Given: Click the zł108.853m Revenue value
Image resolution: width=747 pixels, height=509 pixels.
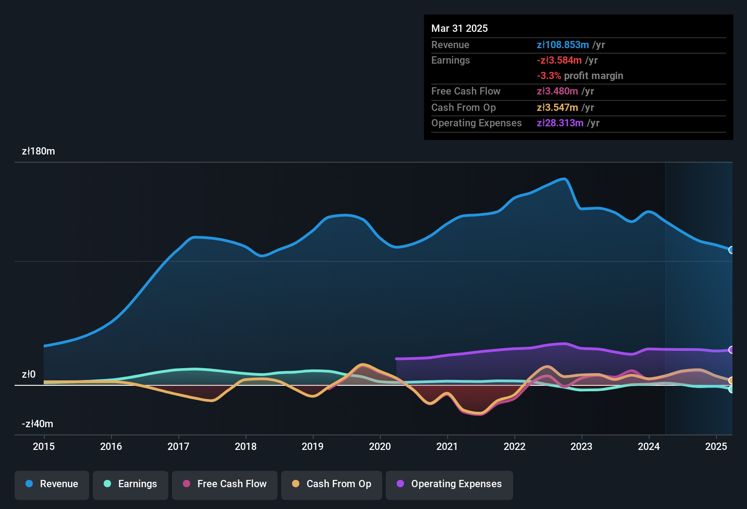Looking at the screenshot, I should (563, 45).
